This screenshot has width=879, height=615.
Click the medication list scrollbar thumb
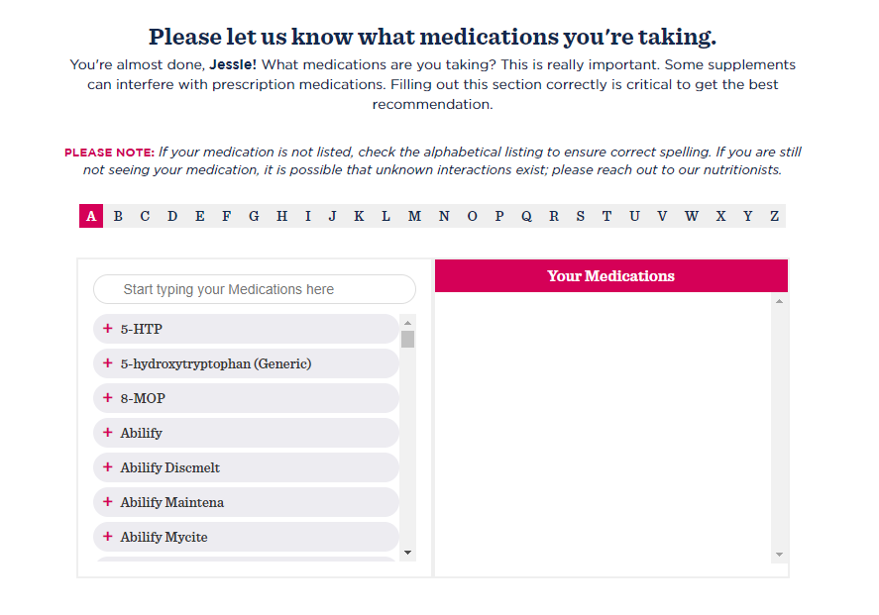point(407,340)
